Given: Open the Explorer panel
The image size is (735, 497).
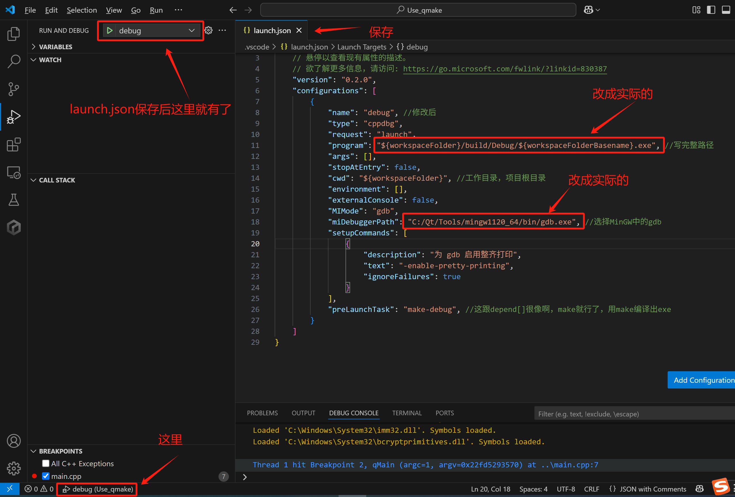Looking at the screenshot, I should 14,34.
